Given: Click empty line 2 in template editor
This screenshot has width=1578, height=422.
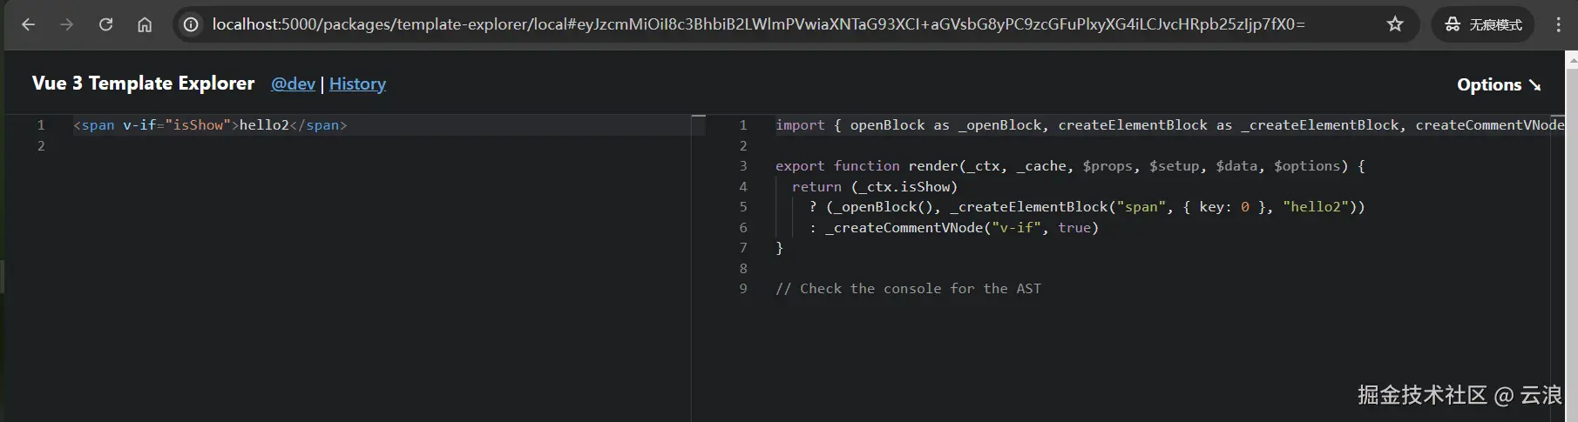Looking at the screenshot, I should click(x=383, y=145).
